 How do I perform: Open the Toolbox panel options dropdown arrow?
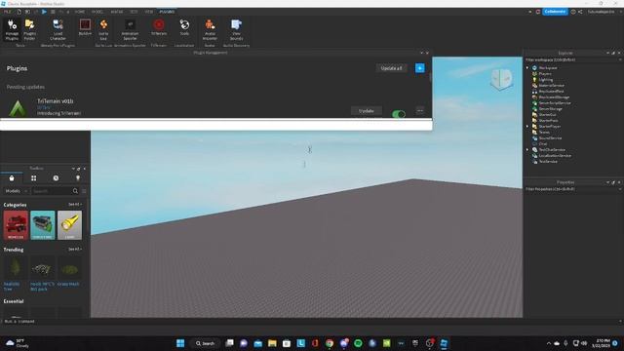(x=73, y=169)
